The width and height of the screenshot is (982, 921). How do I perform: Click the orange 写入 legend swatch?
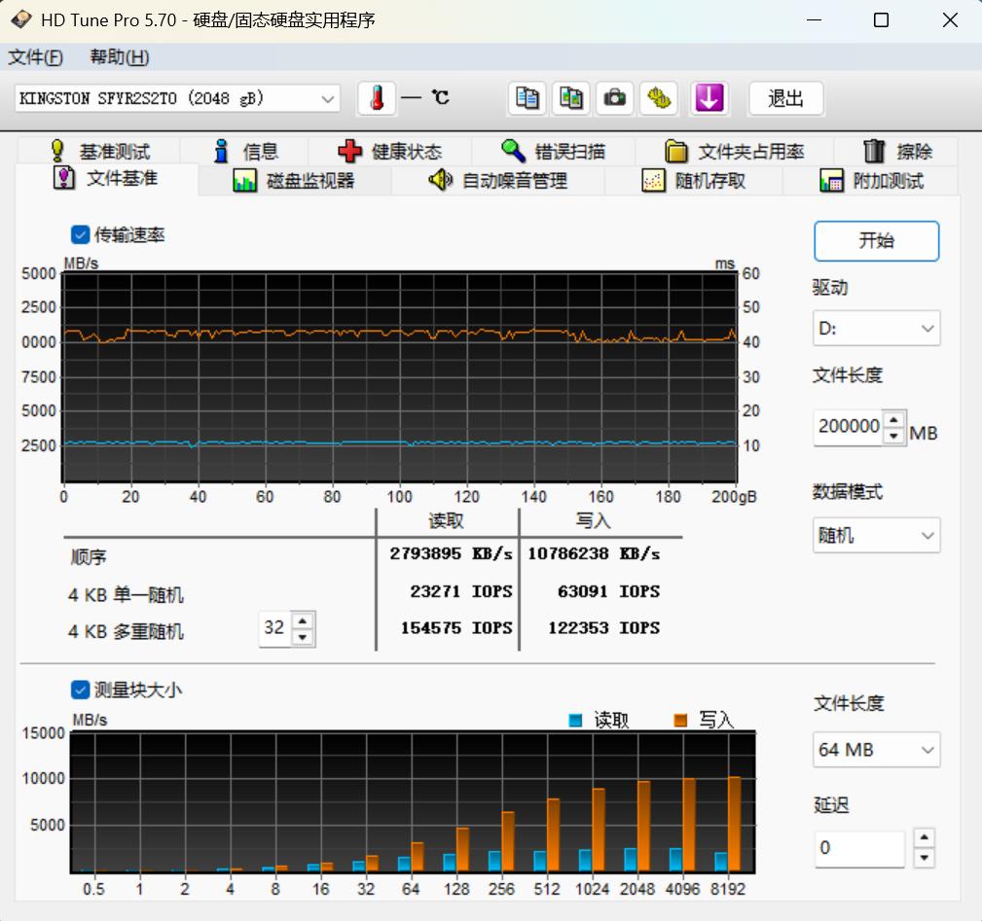click(680, 720)
